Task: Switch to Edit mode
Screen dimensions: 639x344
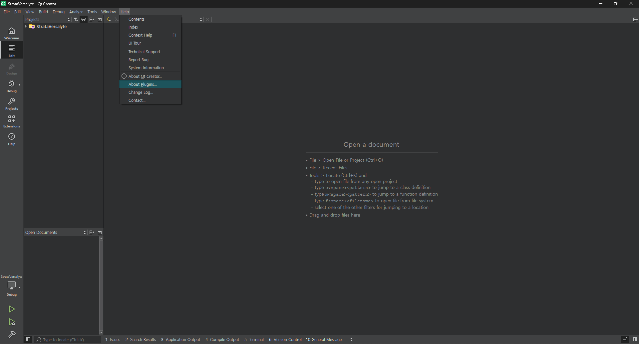Action: [x=12, y=51]
